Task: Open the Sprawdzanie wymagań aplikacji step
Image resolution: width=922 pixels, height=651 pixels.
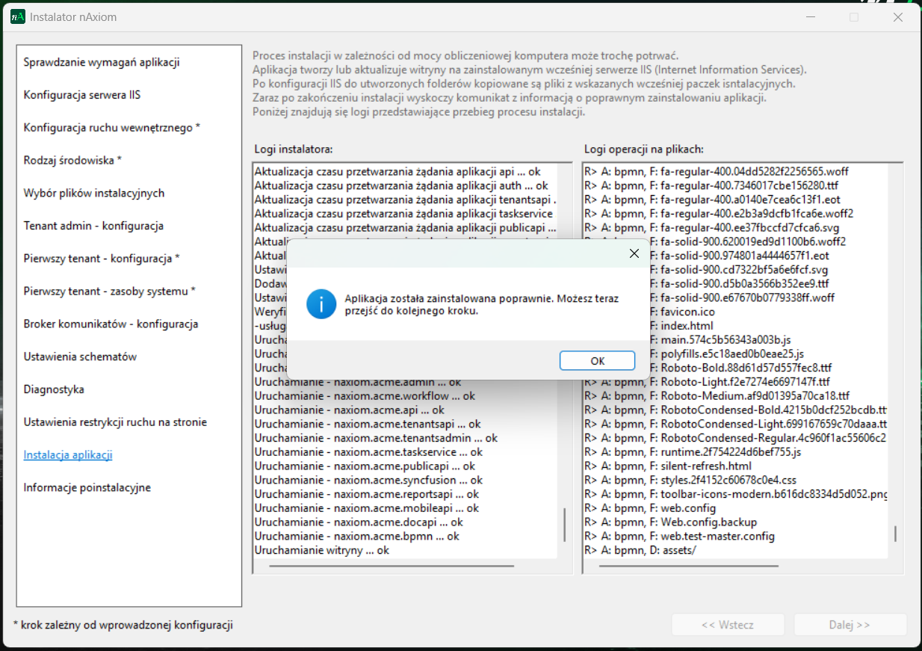Action: [x=102, y=62]
